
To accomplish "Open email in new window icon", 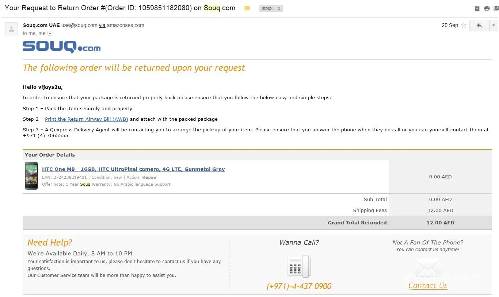I will [496, 8].
